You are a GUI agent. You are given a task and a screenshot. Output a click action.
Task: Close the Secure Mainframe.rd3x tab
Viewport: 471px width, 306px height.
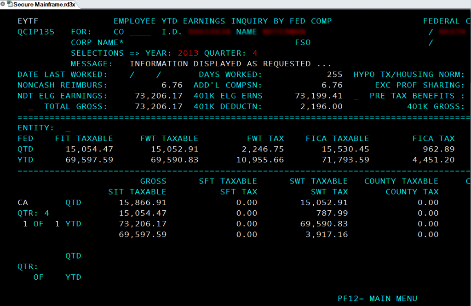click(3, 4)
